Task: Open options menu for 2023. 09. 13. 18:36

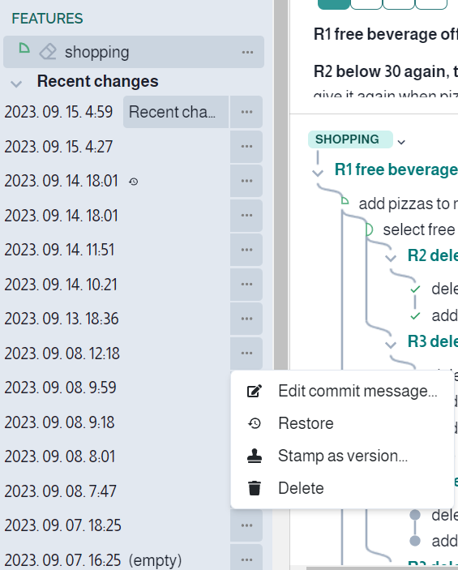Action: point(246,319)
